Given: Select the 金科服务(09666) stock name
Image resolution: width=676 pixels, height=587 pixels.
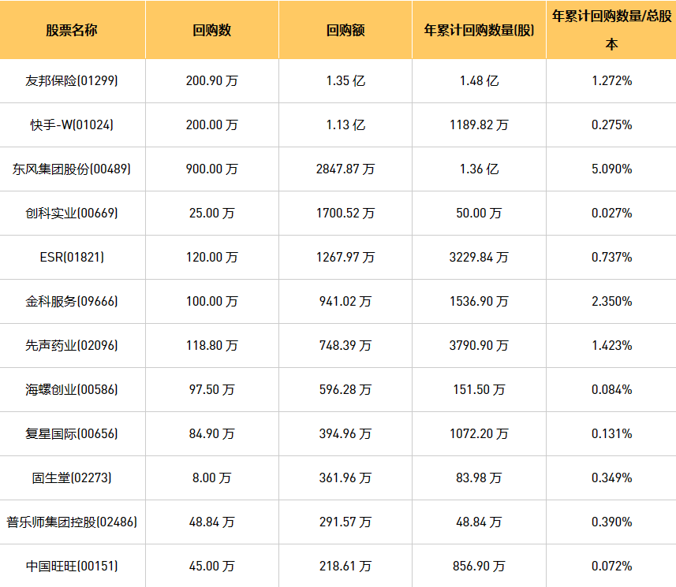Looking at the screenshot, I should (72, 302).
